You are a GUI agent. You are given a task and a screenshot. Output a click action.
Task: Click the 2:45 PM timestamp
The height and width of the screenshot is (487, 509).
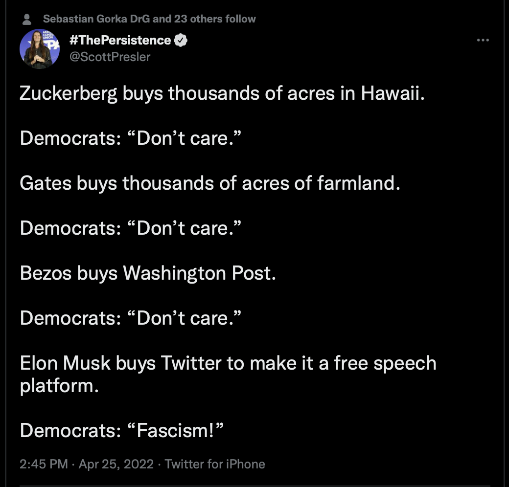pos(44,464)
